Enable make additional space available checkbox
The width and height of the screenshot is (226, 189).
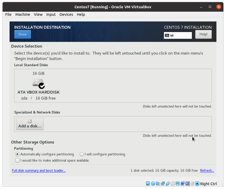click(17, 160)
